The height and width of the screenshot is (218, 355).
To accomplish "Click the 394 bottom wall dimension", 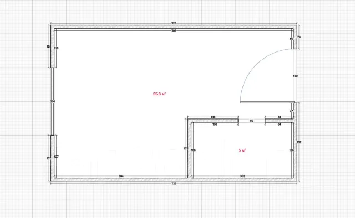I will (x=121, y=176).
